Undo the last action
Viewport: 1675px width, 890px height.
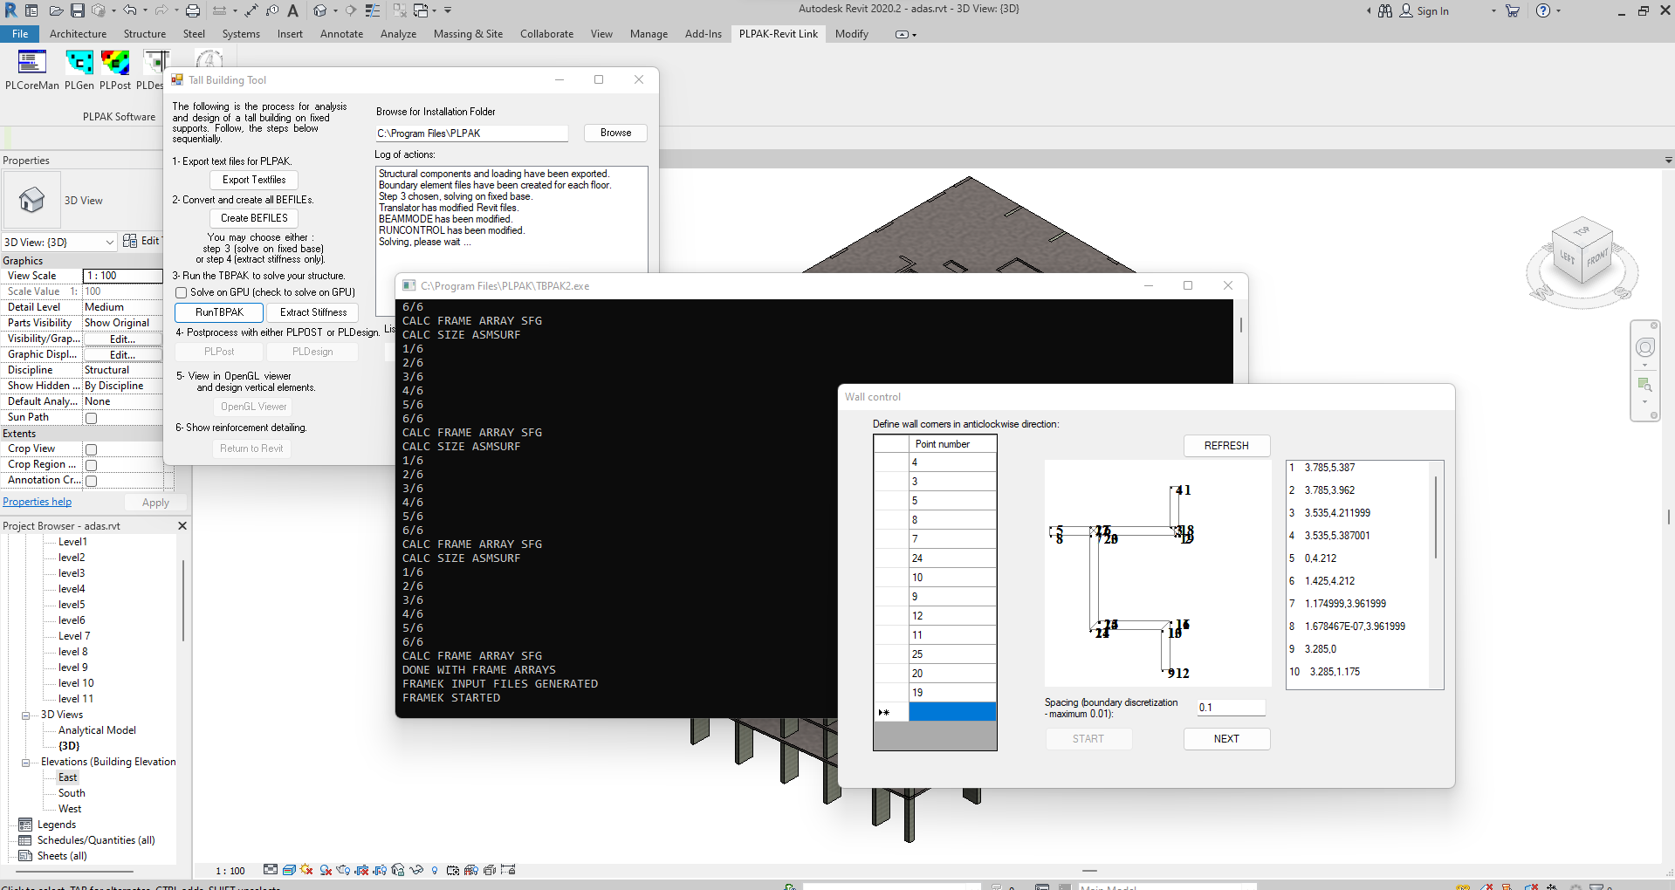(x=130, y=10)
